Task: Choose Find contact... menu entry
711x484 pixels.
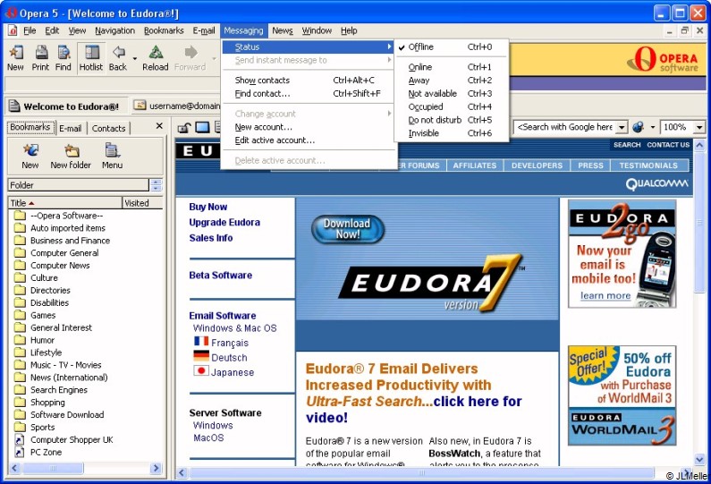Action: (x=309, y=93)
